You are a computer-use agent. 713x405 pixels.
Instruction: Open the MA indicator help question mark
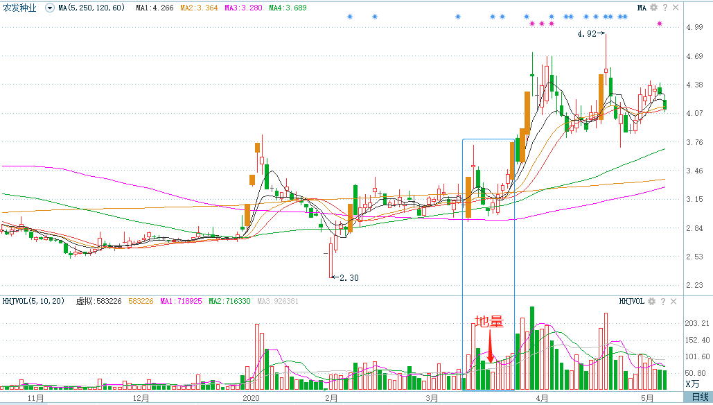(x=664, y=8)
